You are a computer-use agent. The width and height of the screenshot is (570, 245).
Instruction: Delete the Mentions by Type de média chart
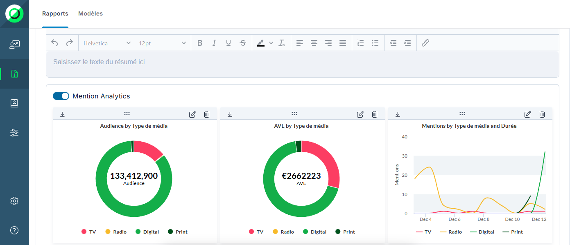[542, 114]
